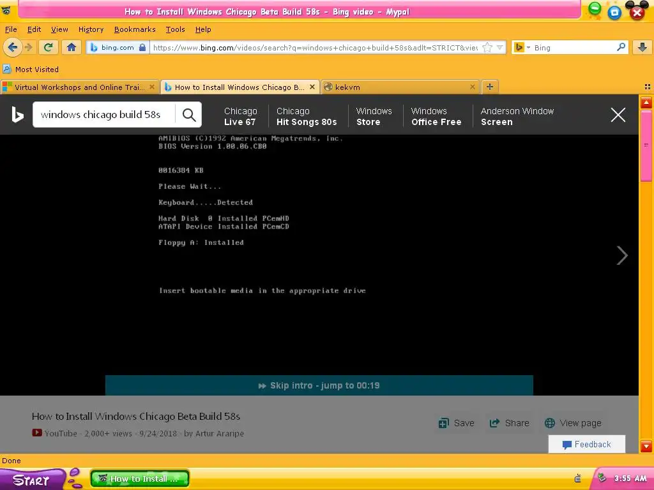
Task: Minimize the Mypal window with green button
Action: click(x=595, y=9)
